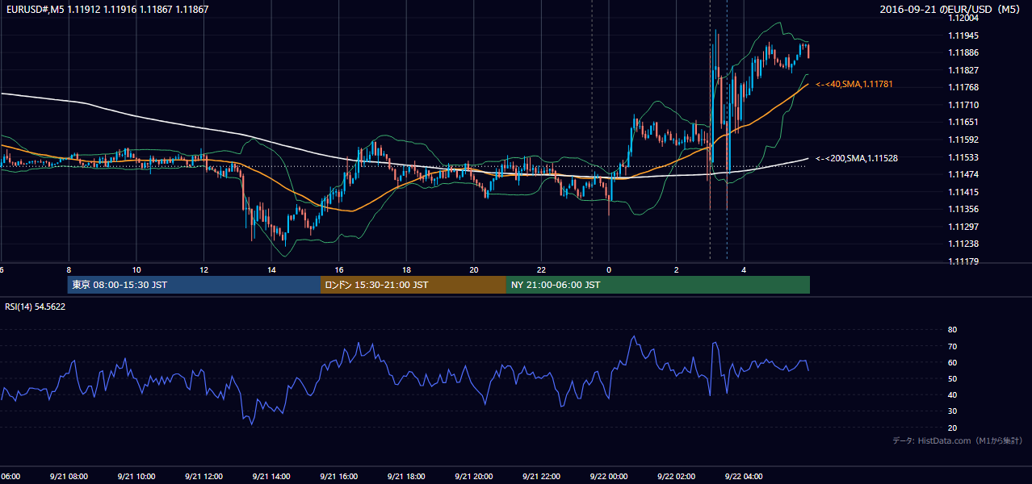Click hour tick 16 under the price chart
The image size is (1032, 484).
339,269
